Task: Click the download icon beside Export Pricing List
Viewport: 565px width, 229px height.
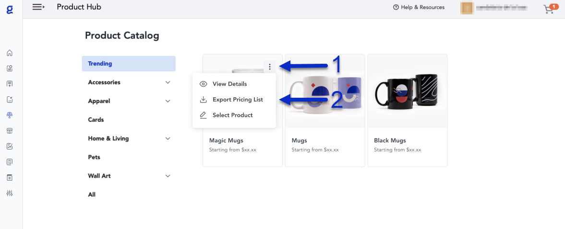Action: point(203,100)
